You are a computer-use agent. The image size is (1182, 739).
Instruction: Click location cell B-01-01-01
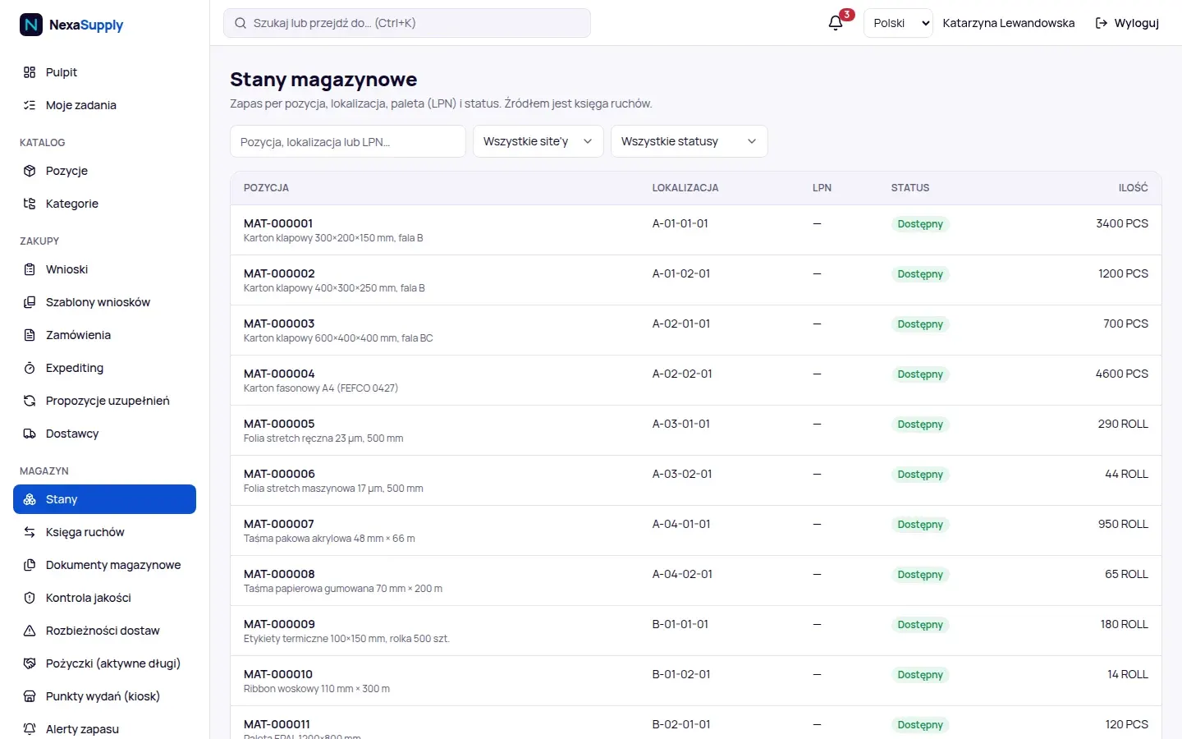(680, 624)
